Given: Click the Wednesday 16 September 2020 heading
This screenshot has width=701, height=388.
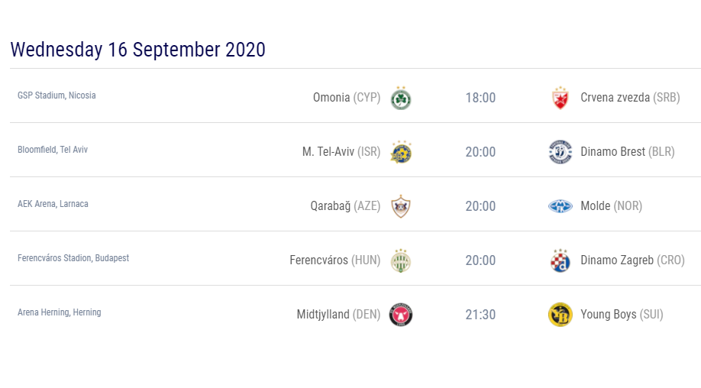Looking at the screenshot, I should pyautogui.click(x=137, y=49).
